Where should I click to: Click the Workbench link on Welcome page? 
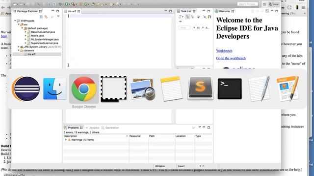224,51
